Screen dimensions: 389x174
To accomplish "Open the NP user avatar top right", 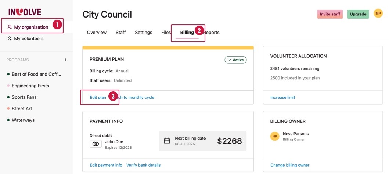I will [378, 14].
